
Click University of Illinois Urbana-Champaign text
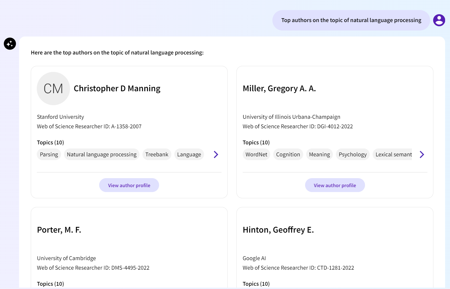point(291,117)
